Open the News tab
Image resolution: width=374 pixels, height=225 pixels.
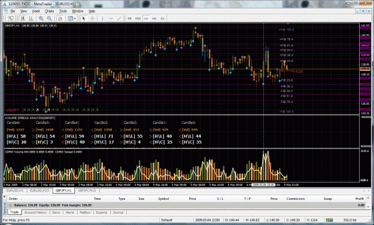[56, 212]
